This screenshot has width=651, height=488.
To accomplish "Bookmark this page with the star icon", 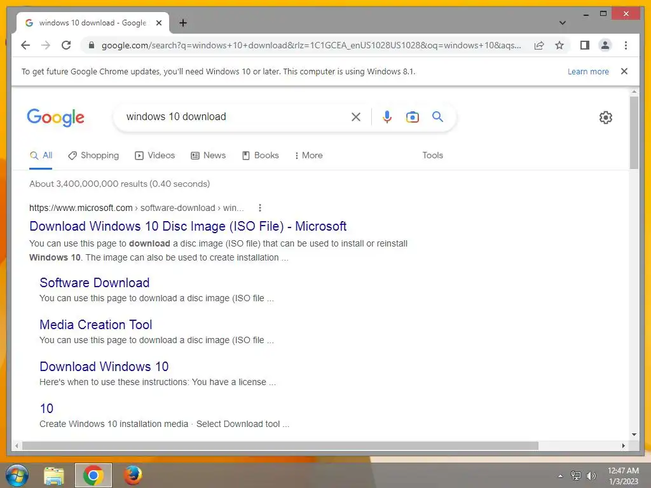I will pyautogui.click(x=559, y=45).
